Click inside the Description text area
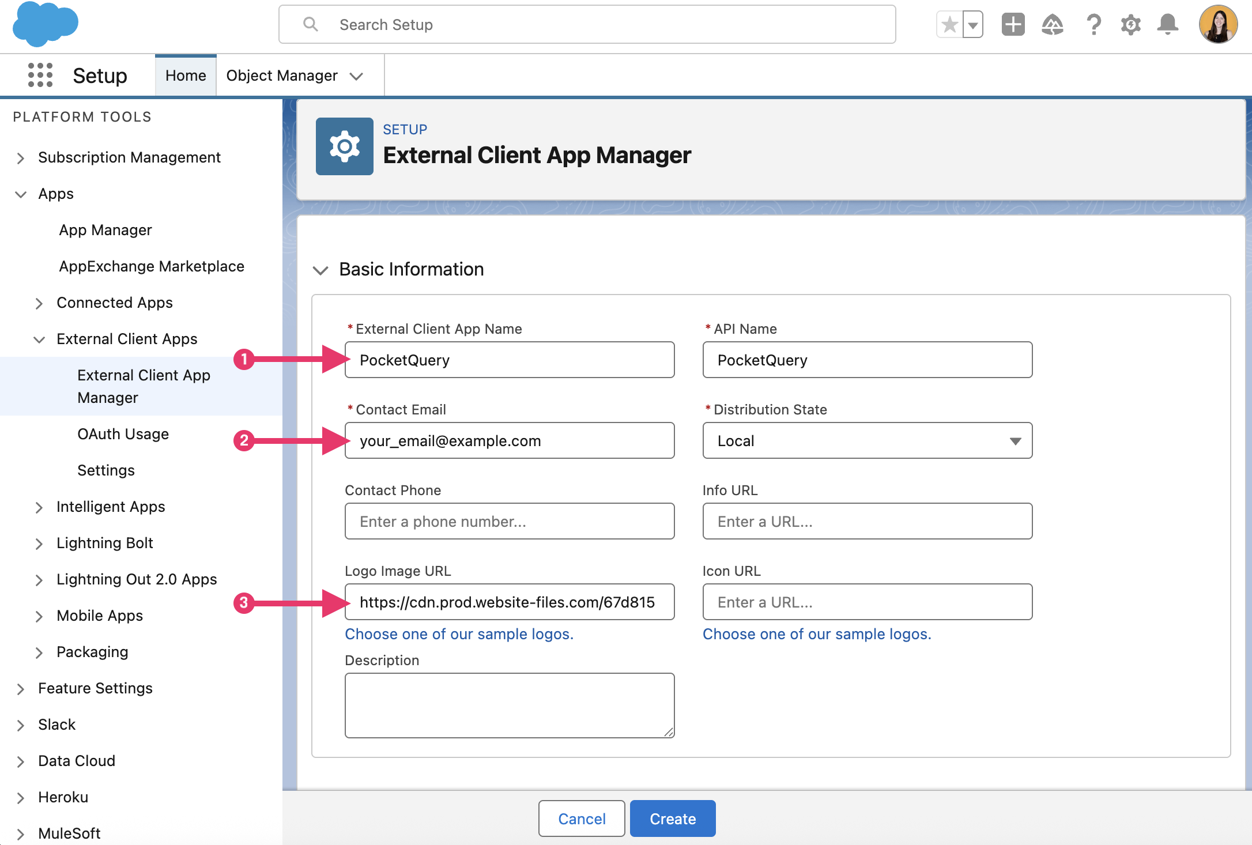The width and height of the screenshot is (1252, 845). point(509,704)
